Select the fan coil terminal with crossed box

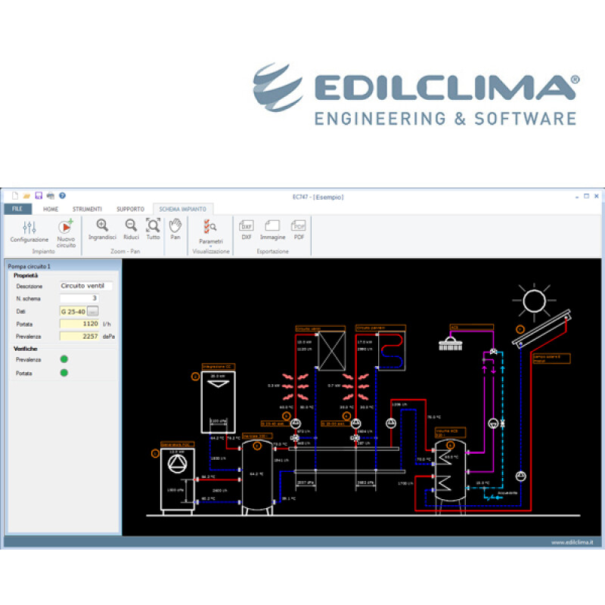[x=331, y=351]
